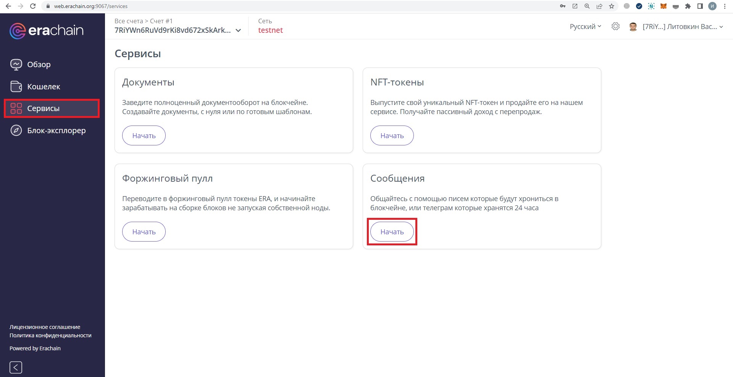Open Политика конфиденциальности link
This screenshot has width=733, height=377.
point(50,335)
